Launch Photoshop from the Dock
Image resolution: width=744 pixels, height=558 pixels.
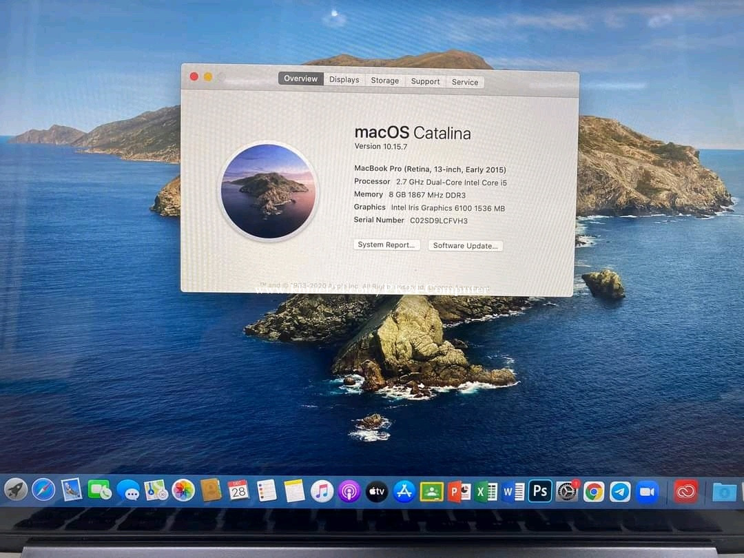(540, 491)
